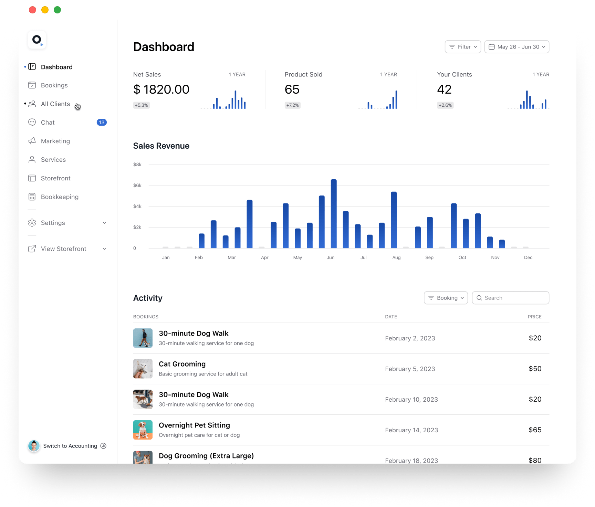
Task: Click the Cat Grooming booking title
Action: (x=182, y=364)
